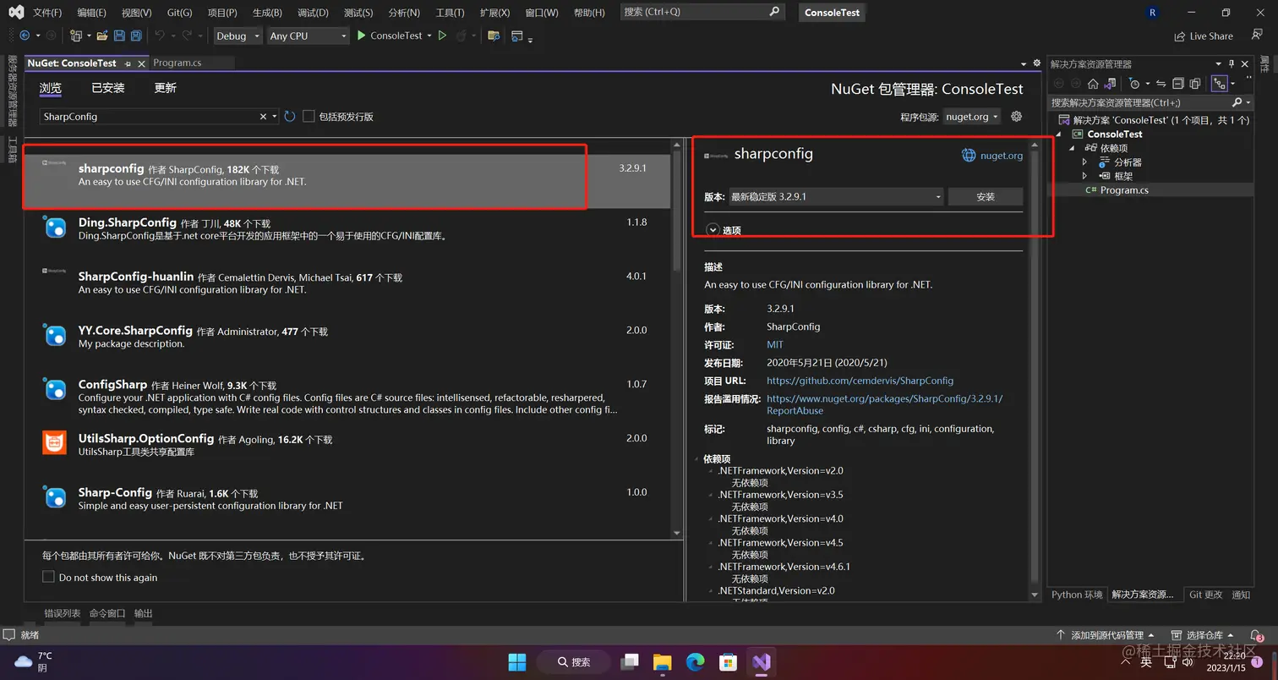Select the UtilsSharp.OptionConfig package row

click(x=347, y=445)
